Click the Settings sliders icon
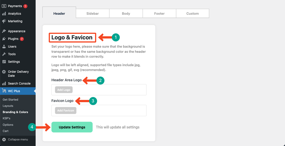285x146 pixels. pyautogui.click(x=4, y=62)
